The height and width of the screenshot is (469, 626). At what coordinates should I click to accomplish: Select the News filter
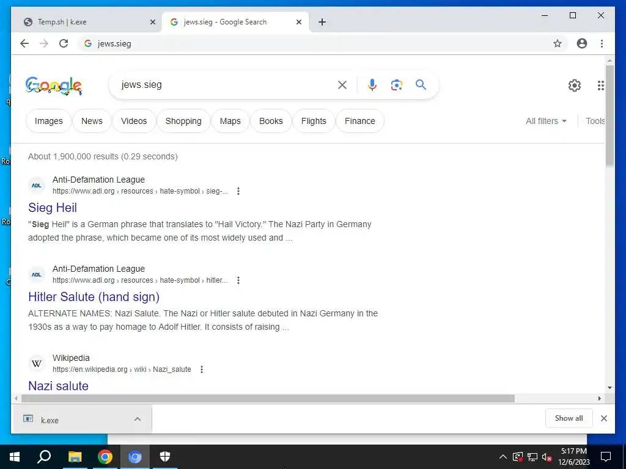point(92,121)
